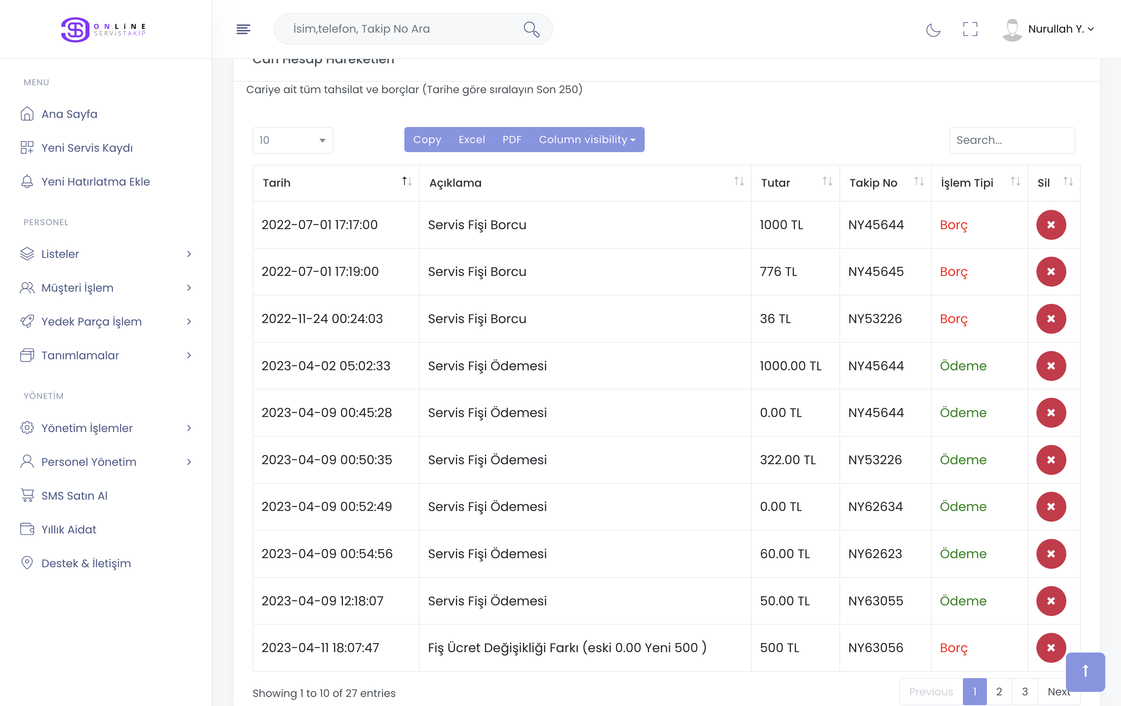Delete the 2022-11-24 entry
Image resolution: width=1121 pixels, height=706 pixels.
pyautogui.click(x=1051, y=319)
